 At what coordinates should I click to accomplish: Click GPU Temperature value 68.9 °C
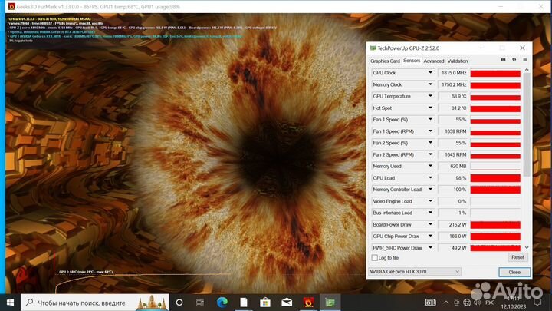pyautogui.click(x=458, y=96)
